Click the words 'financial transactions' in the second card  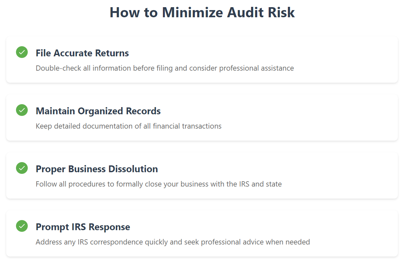187,126
